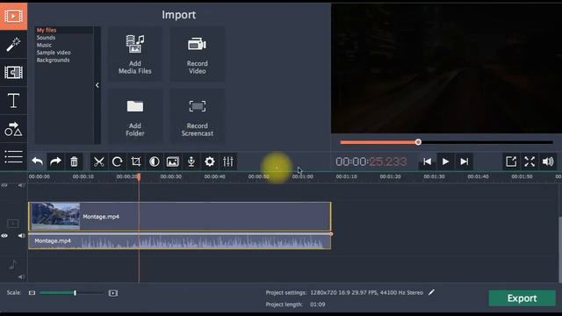Rotate the selected clip
Screen dimensions: 562x316
(x=117, y=162)
